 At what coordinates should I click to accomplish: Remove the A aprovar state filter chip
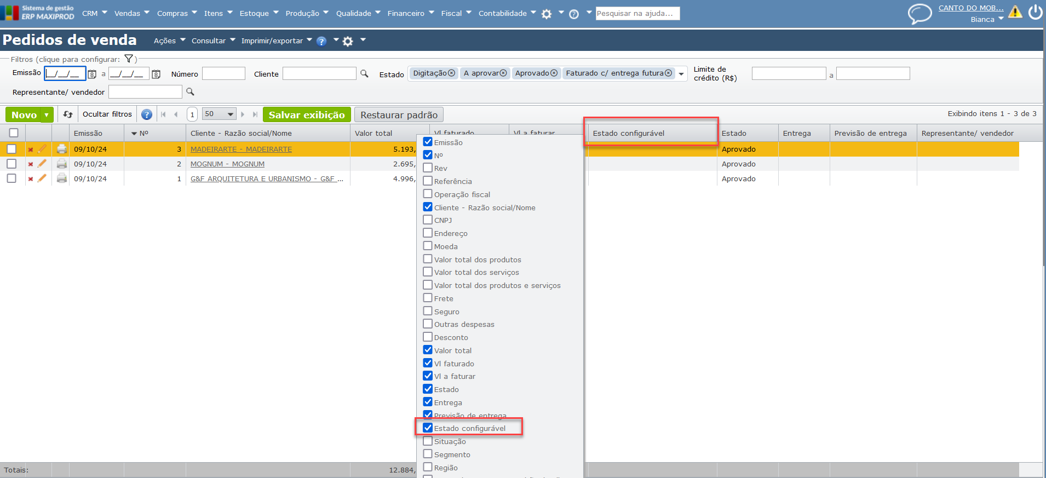click(503, 73)
